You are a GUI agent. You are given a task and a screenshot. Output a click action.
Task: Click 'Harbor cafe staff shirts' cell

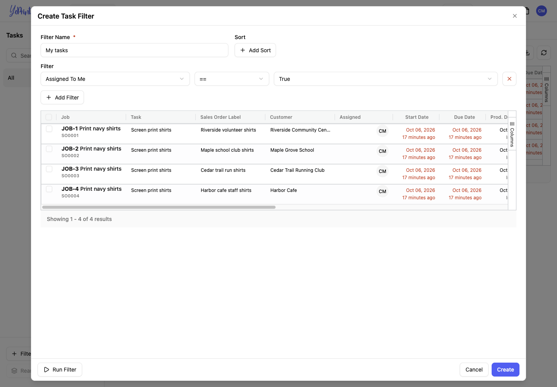point(226,190)
